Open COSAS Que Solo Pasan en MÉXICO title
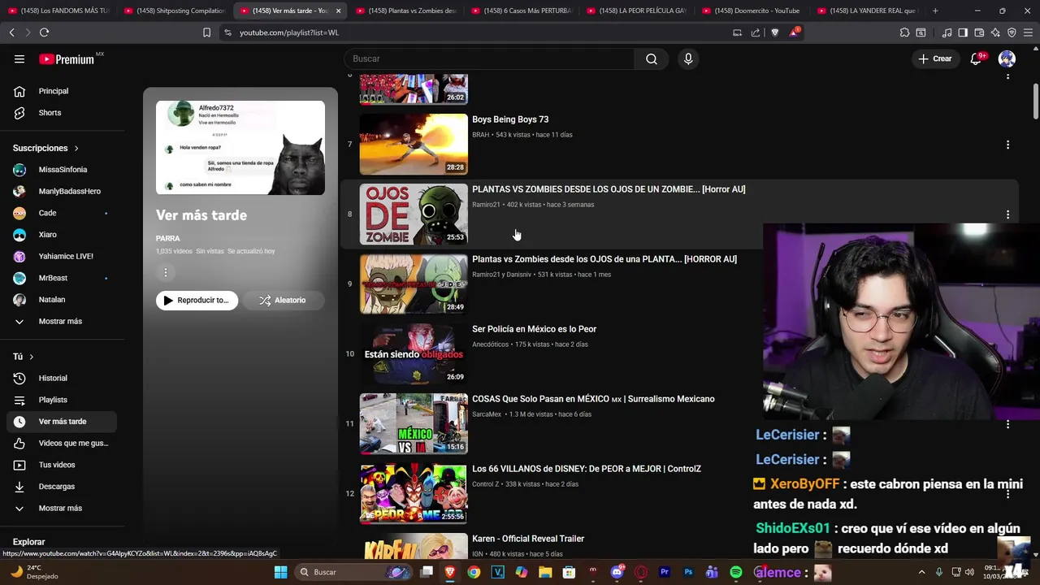The height and width of the screenshot is (585, 1040). pos(593,399)
